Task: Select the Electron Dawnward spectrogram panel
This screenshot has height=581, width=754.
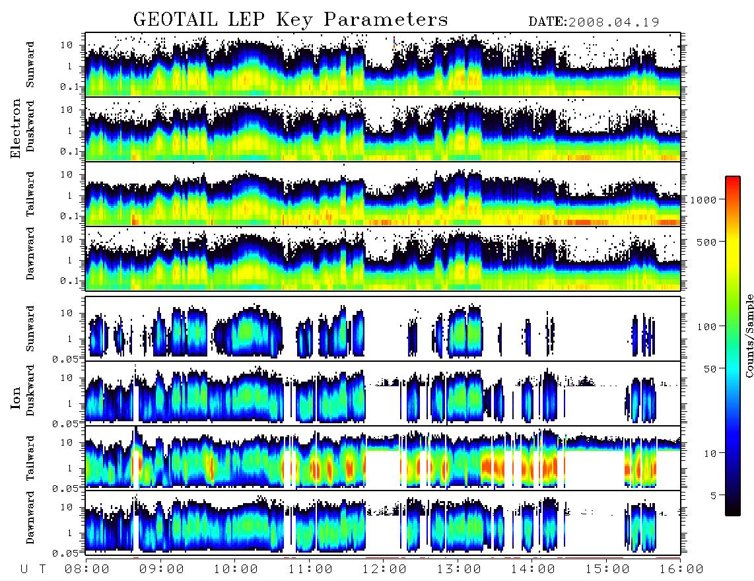Action: (383, 258)
